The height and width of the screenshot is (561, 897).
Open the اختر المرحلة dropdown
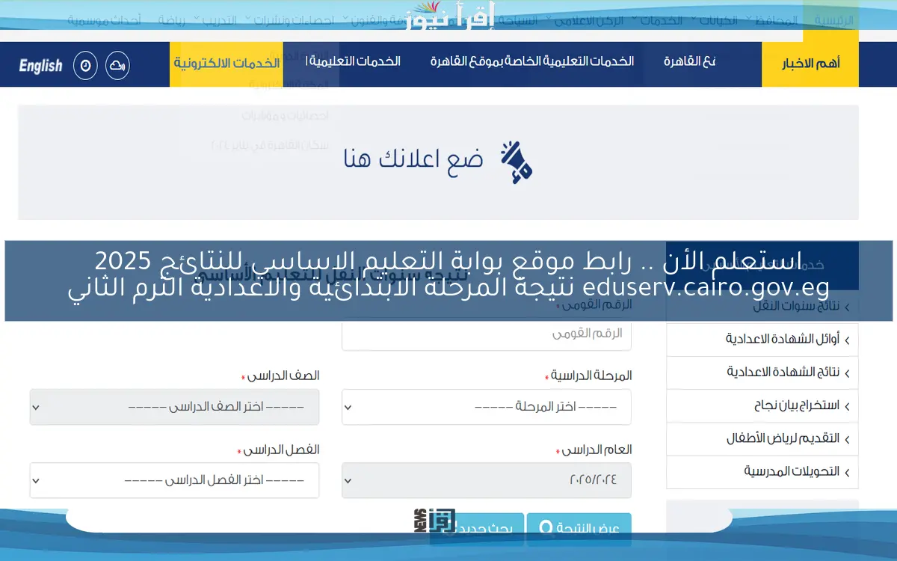[487, 408]
